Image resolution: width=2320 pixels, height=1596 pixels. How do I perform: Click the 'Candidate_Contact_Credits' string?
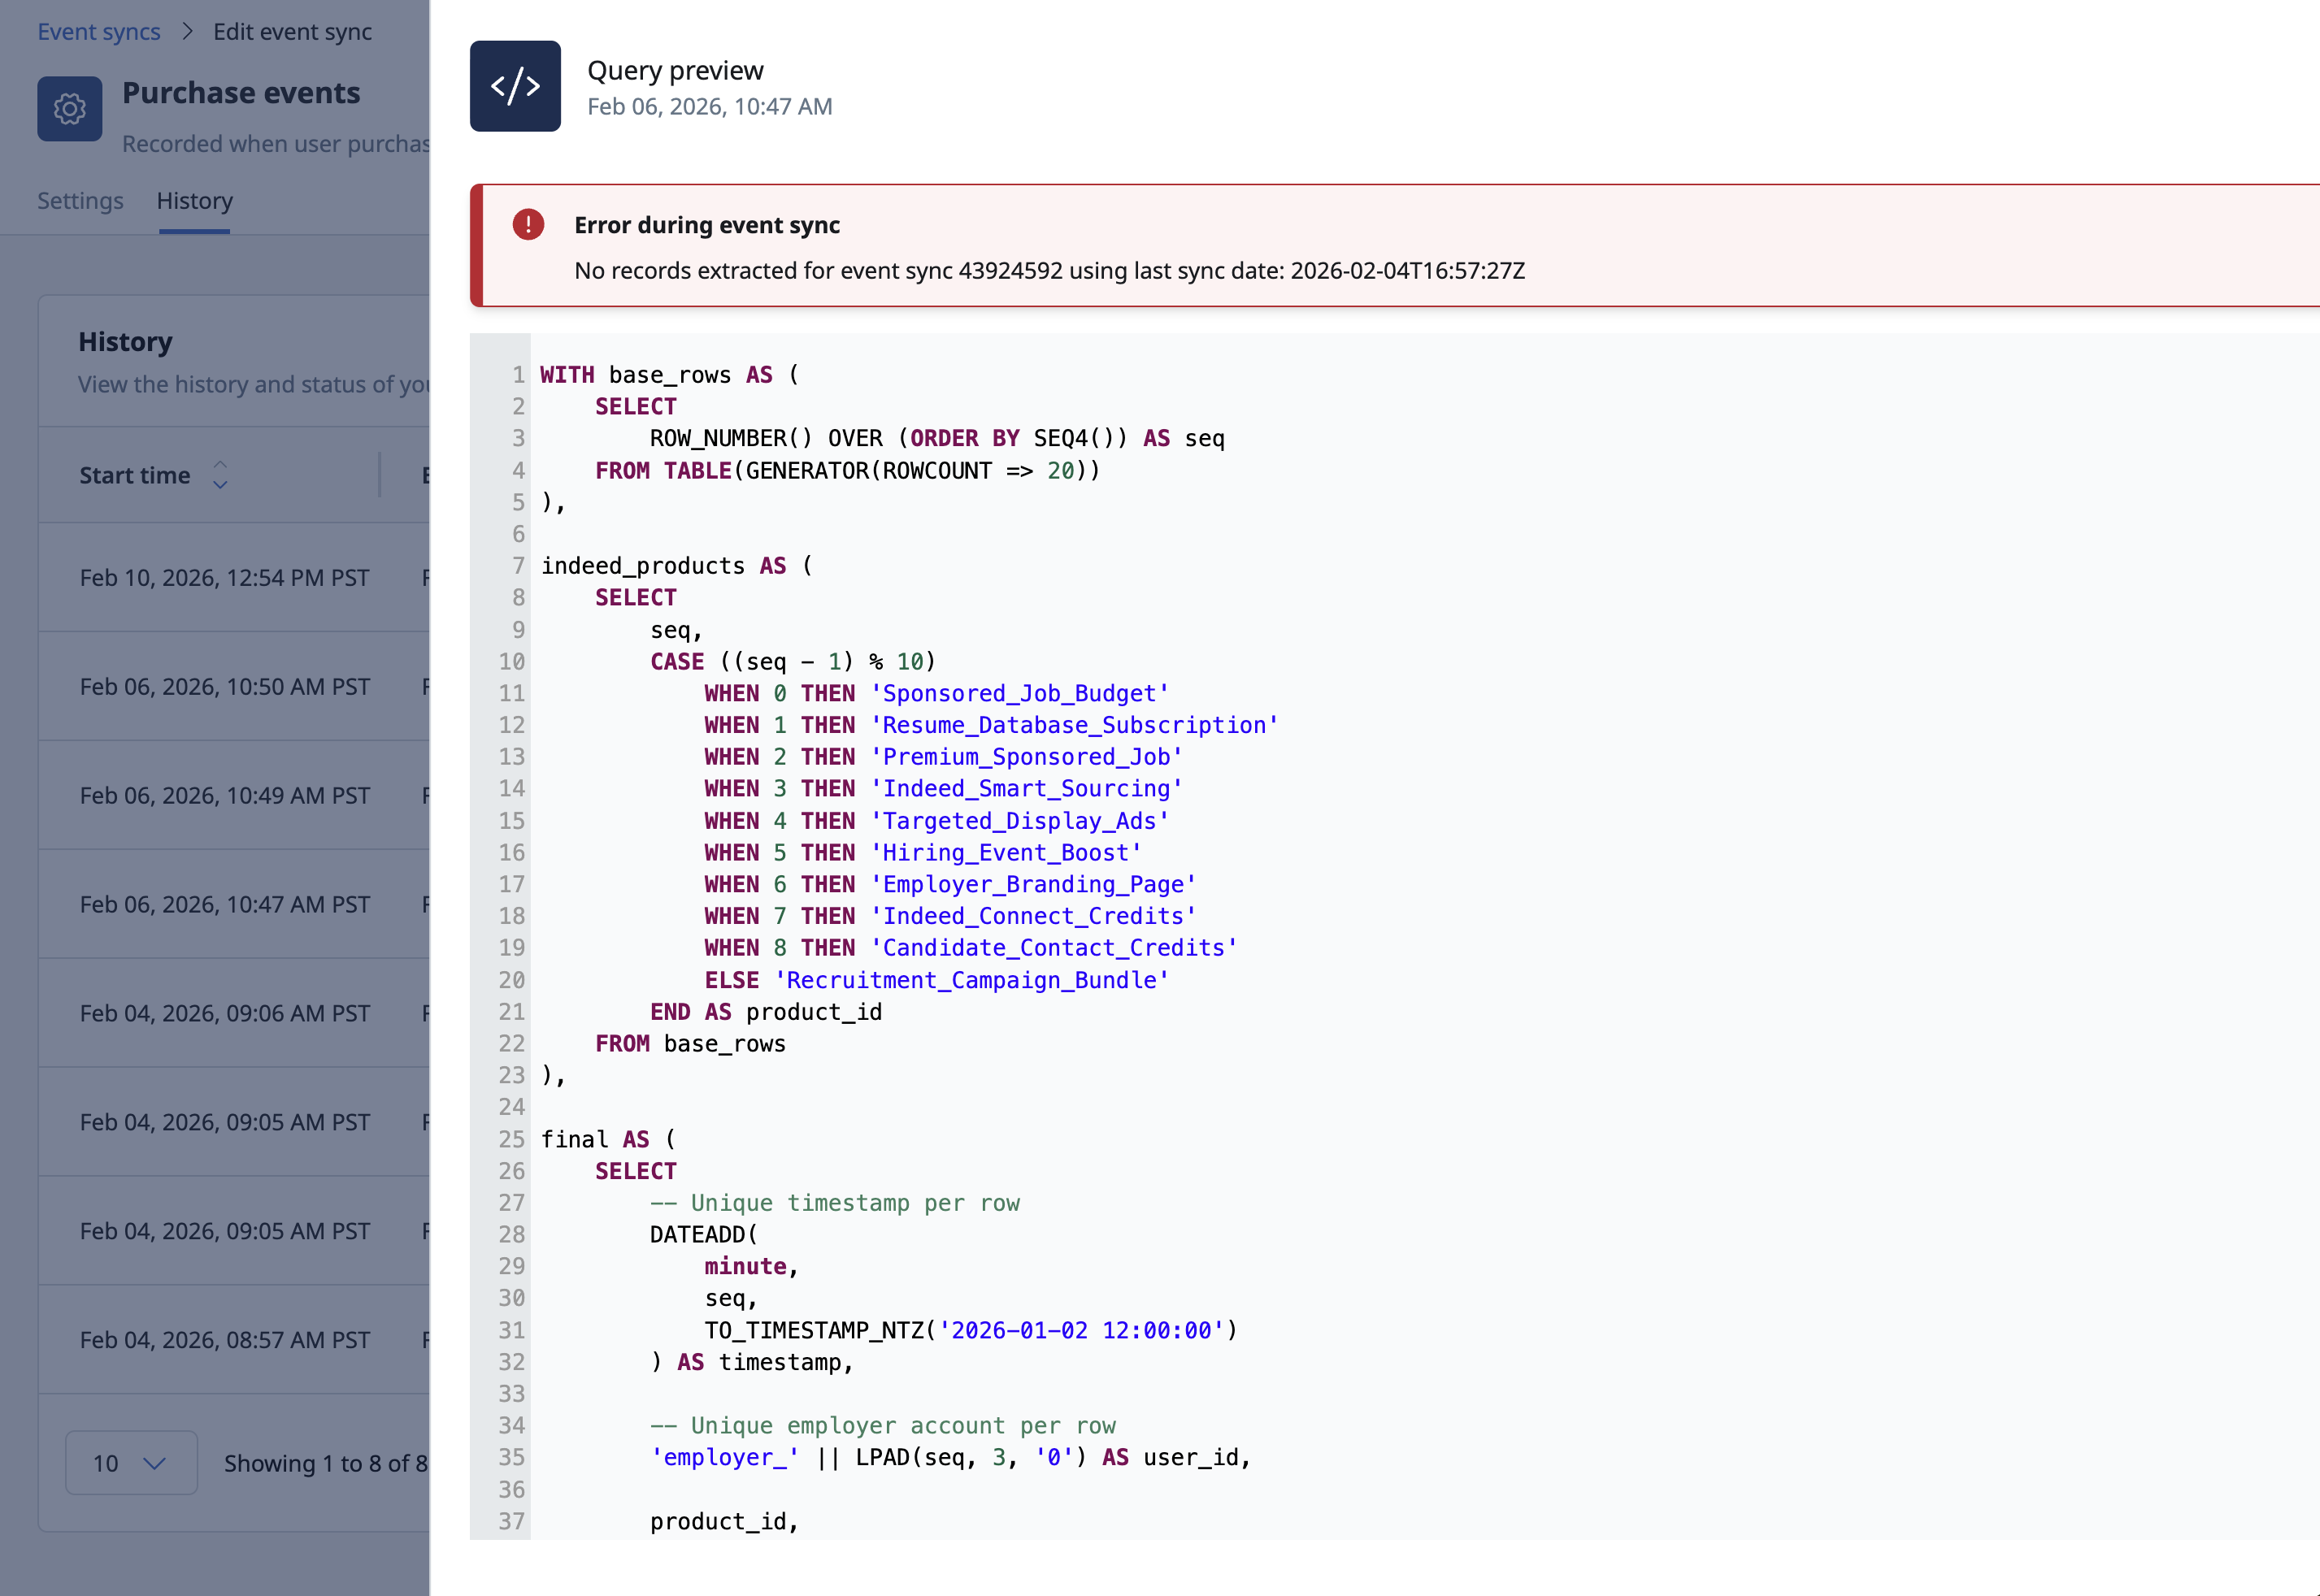pyautogui.click(x=1054, y=948)
